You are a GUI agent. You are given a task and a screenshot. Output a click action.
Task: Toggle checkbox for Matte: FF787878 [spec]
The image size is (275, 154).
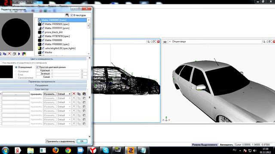(43, 36)
